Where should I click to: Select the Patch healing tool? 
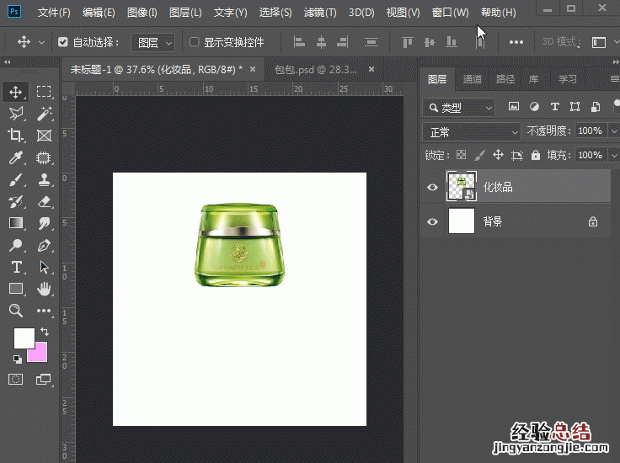(44, 157)
